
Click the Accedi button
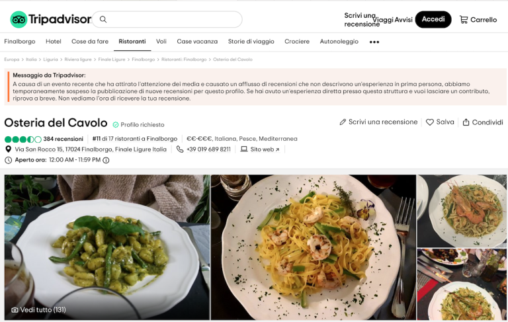[x=433, y=19]
